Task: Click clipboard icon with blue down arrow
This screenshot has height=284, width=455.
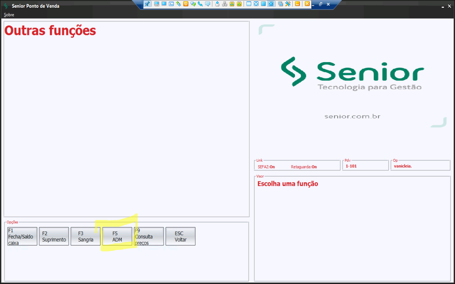Action: (232, 4)
